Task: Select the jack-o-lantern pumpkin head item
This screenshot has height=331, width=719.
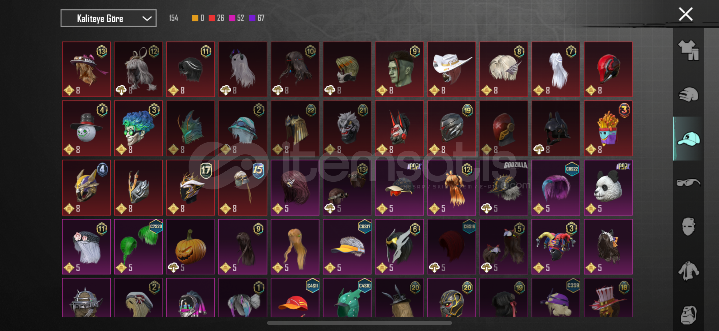Action: pos(190,246)
